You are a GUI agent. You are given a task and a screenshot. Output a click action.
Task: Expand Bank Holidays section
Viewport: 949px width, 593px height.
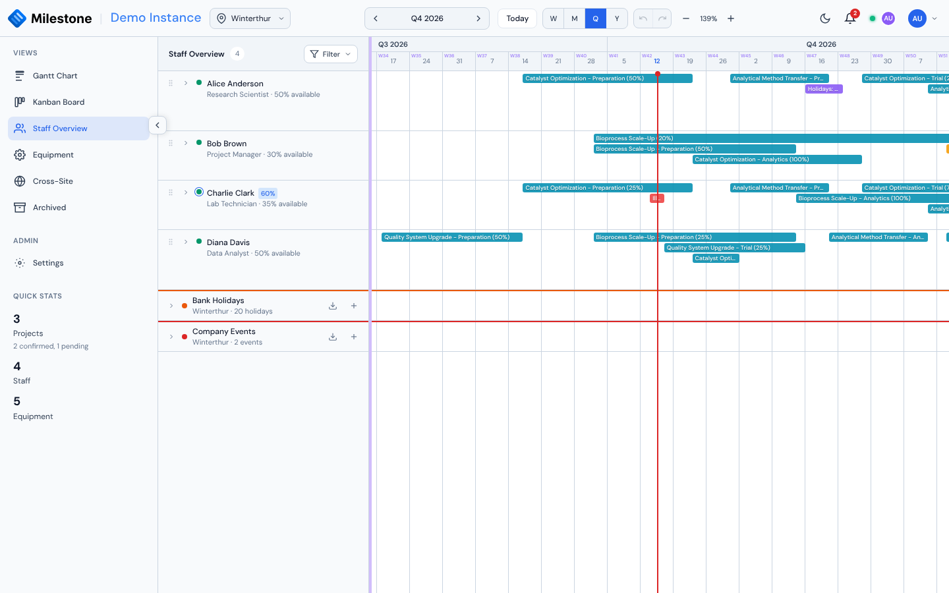(x=171, y=306)
